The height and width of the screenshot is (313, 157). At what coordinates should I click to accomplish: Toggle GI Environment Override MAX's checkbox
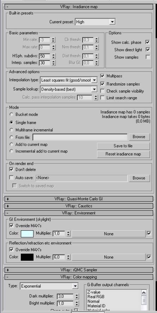coord(11,226)
